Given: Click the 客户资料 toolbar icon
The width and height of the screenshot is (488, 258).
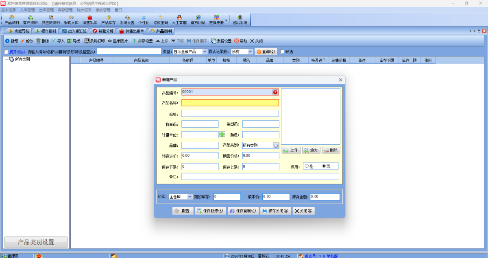Looking at the screenshot, I should (30, 20).
